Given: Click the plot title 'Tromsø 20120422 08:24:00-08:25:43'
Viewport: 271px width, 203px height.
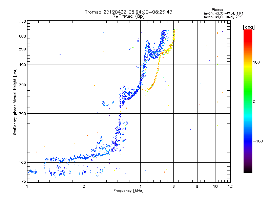Looking at the screenshot, I should tap(128, 12).
